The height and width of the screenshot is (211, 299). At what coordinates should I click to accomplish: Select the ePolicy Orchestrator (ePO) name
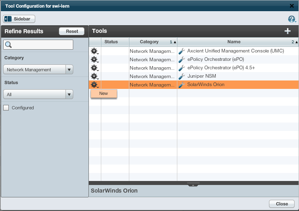216,59
